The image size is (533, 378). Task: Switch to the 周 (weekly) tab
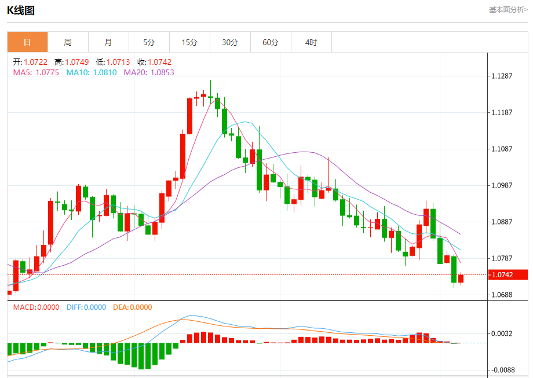[68, 42]
